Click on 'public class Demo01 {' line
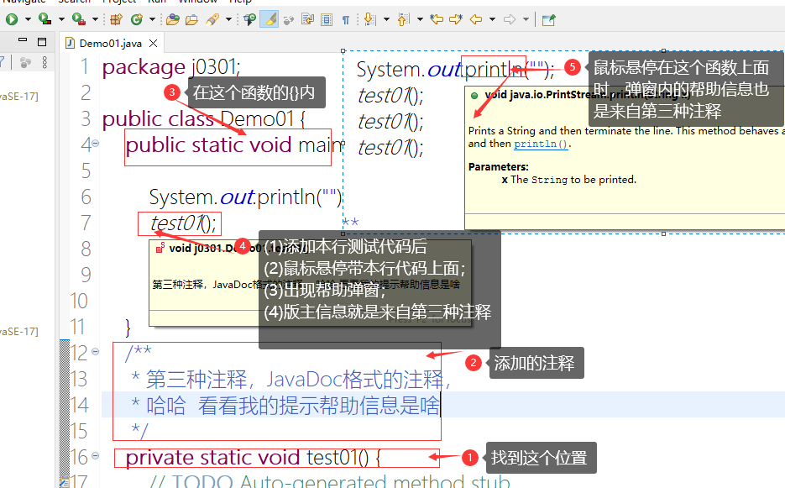This screenshot has height=488, width=785. click(203, 119)
